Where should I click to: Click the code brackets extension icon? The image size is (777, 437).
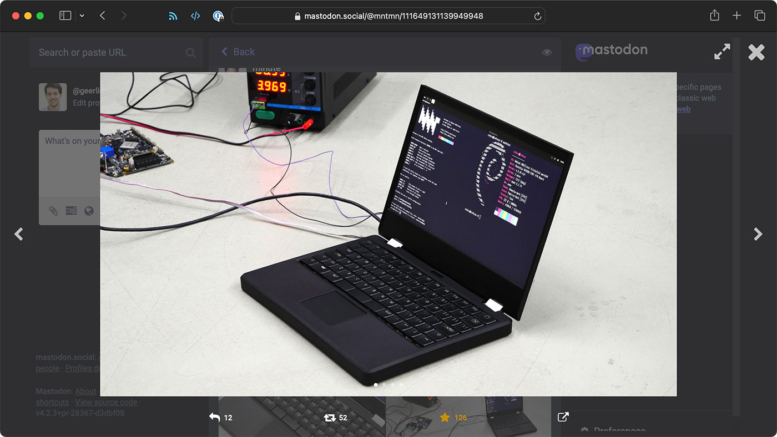point(195,16)
